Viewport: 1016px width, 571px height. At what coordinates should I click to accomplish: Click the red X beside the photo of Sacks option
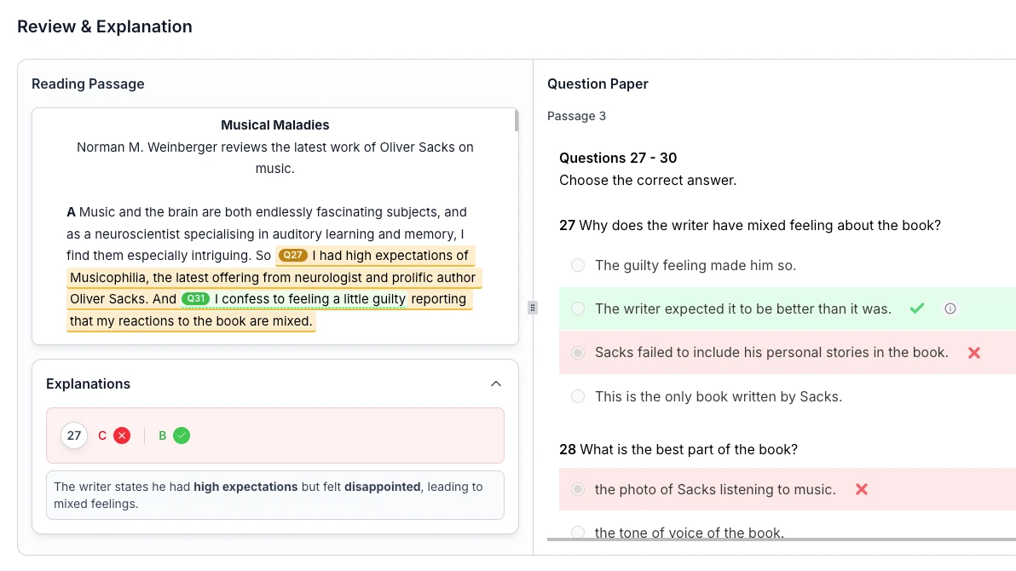click(862, 489)
